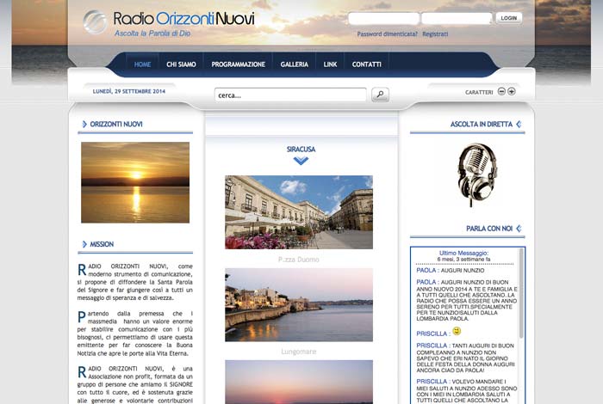Open the Home menu item
This screenshot has height=404, width=603.
pos(142,64)
